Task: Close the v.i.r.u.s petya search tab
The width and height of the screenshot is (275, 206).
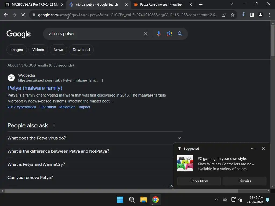Action: tap(126, 5)
